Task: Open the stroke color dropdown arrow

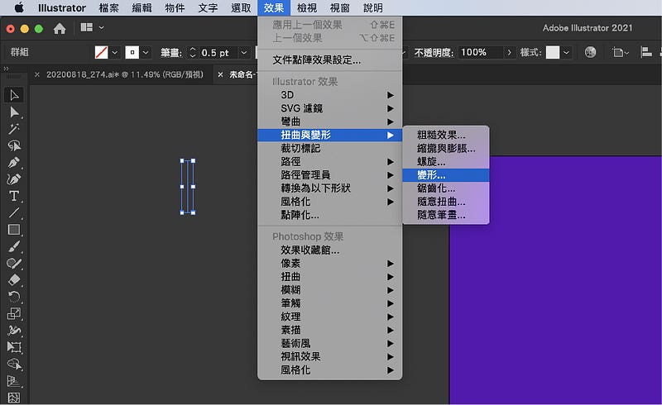Action: 146,53
